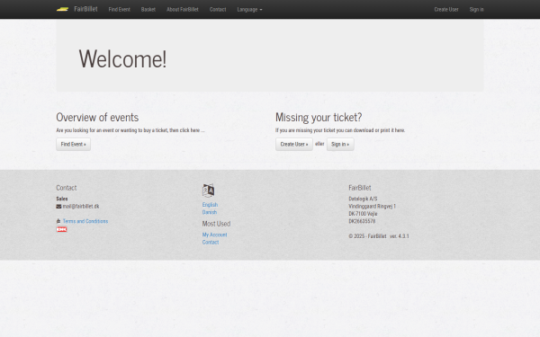
Task: Go to About FairBillet menu item
Action: pyautogui.click(x=183, y=9)
